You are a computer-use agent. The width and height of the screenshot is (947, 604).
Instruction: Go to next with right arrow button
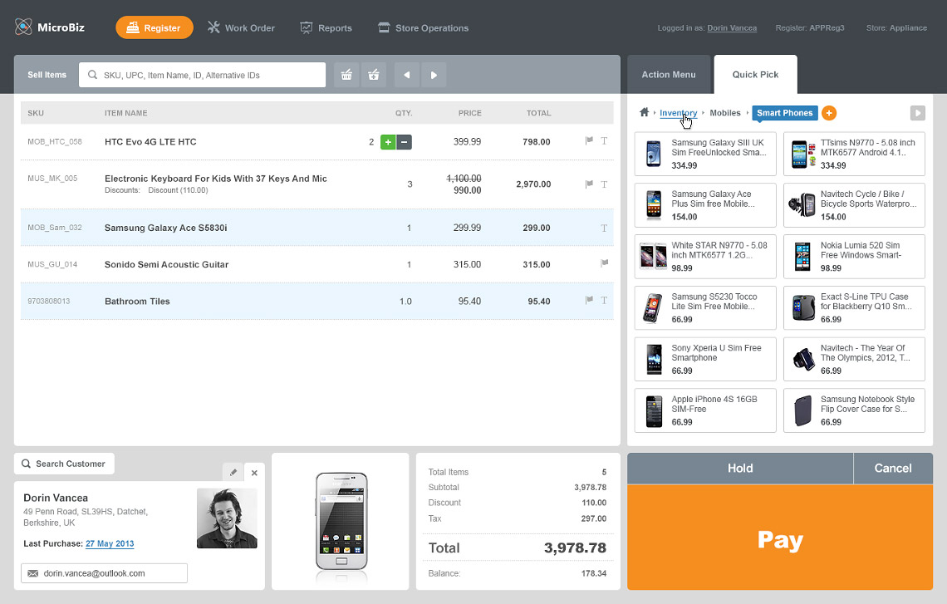[434, 75]
